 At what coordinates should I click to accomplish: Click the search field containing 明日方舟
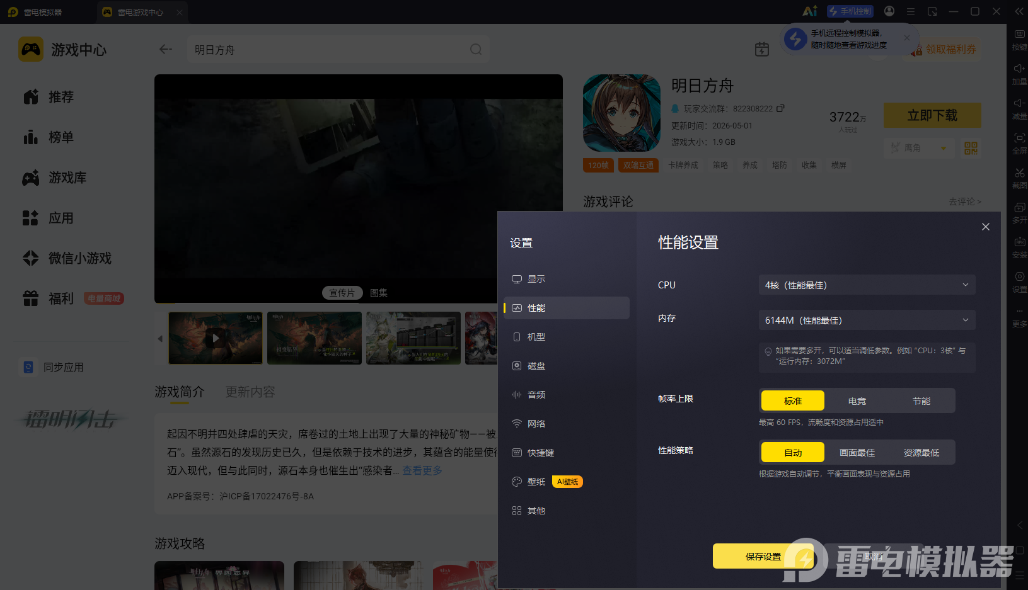(x=338, y=49)
